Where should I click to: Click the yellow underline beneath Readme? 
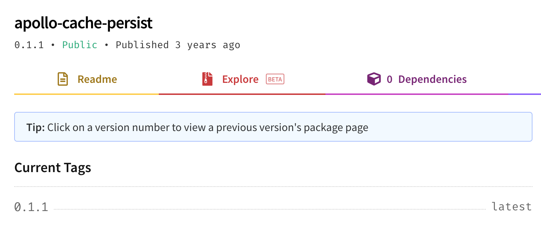click(87, 94)
